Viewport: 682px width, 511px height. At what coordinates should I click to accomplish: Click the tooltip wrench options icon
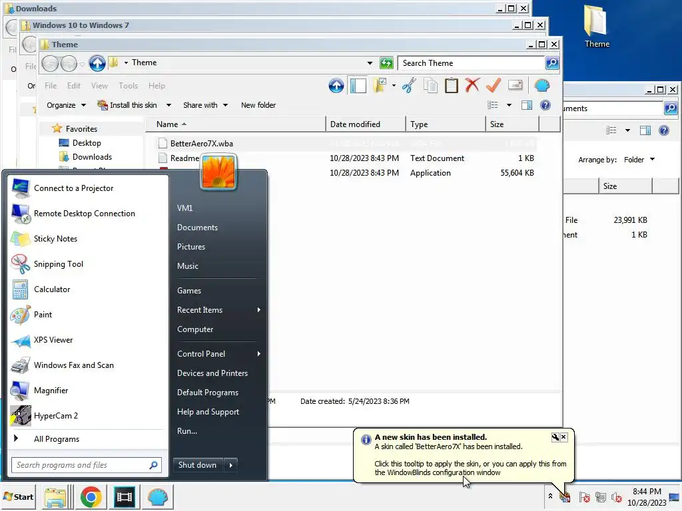(x=555, y=437)
